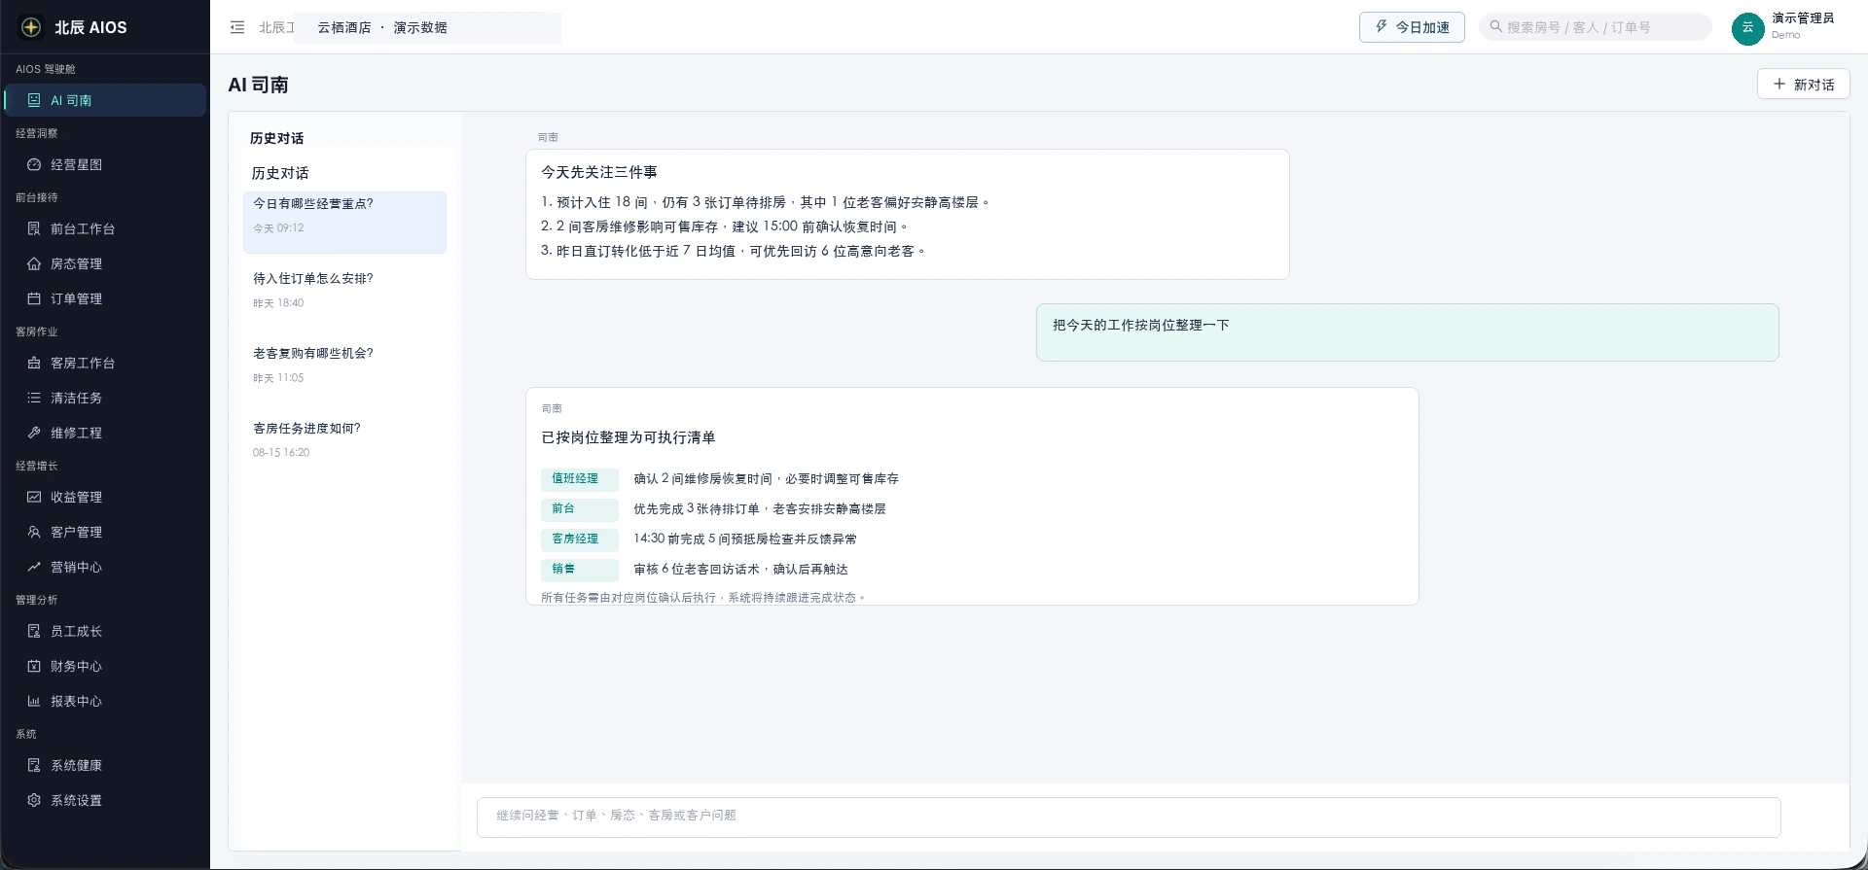Click the 系统健康 sidebar icon
The width and height of the screenshot is (1868, 870).
pyautogui.click(x=34, y=765)
